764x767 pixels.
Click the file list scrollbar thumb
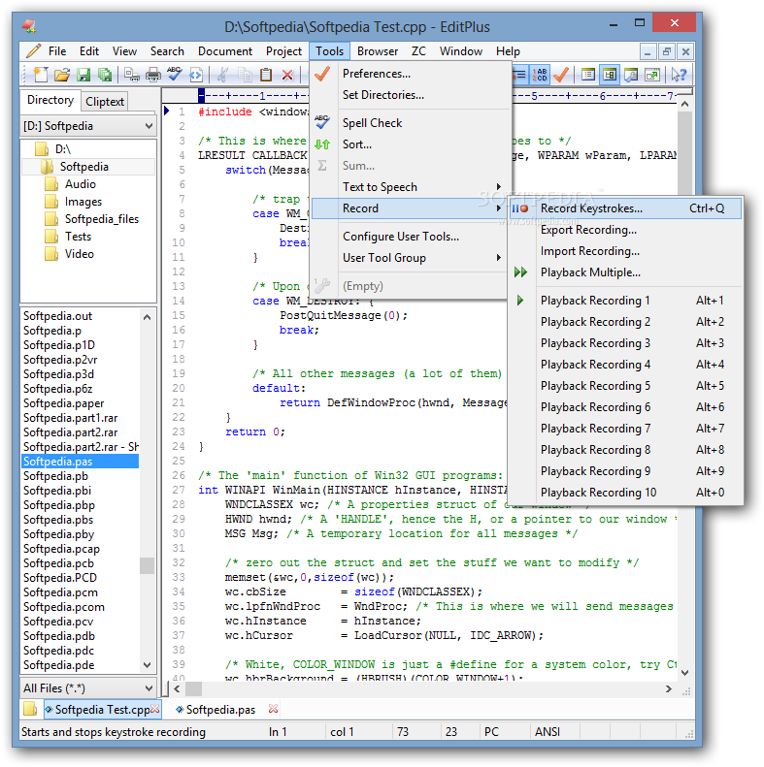coord(147,565)
